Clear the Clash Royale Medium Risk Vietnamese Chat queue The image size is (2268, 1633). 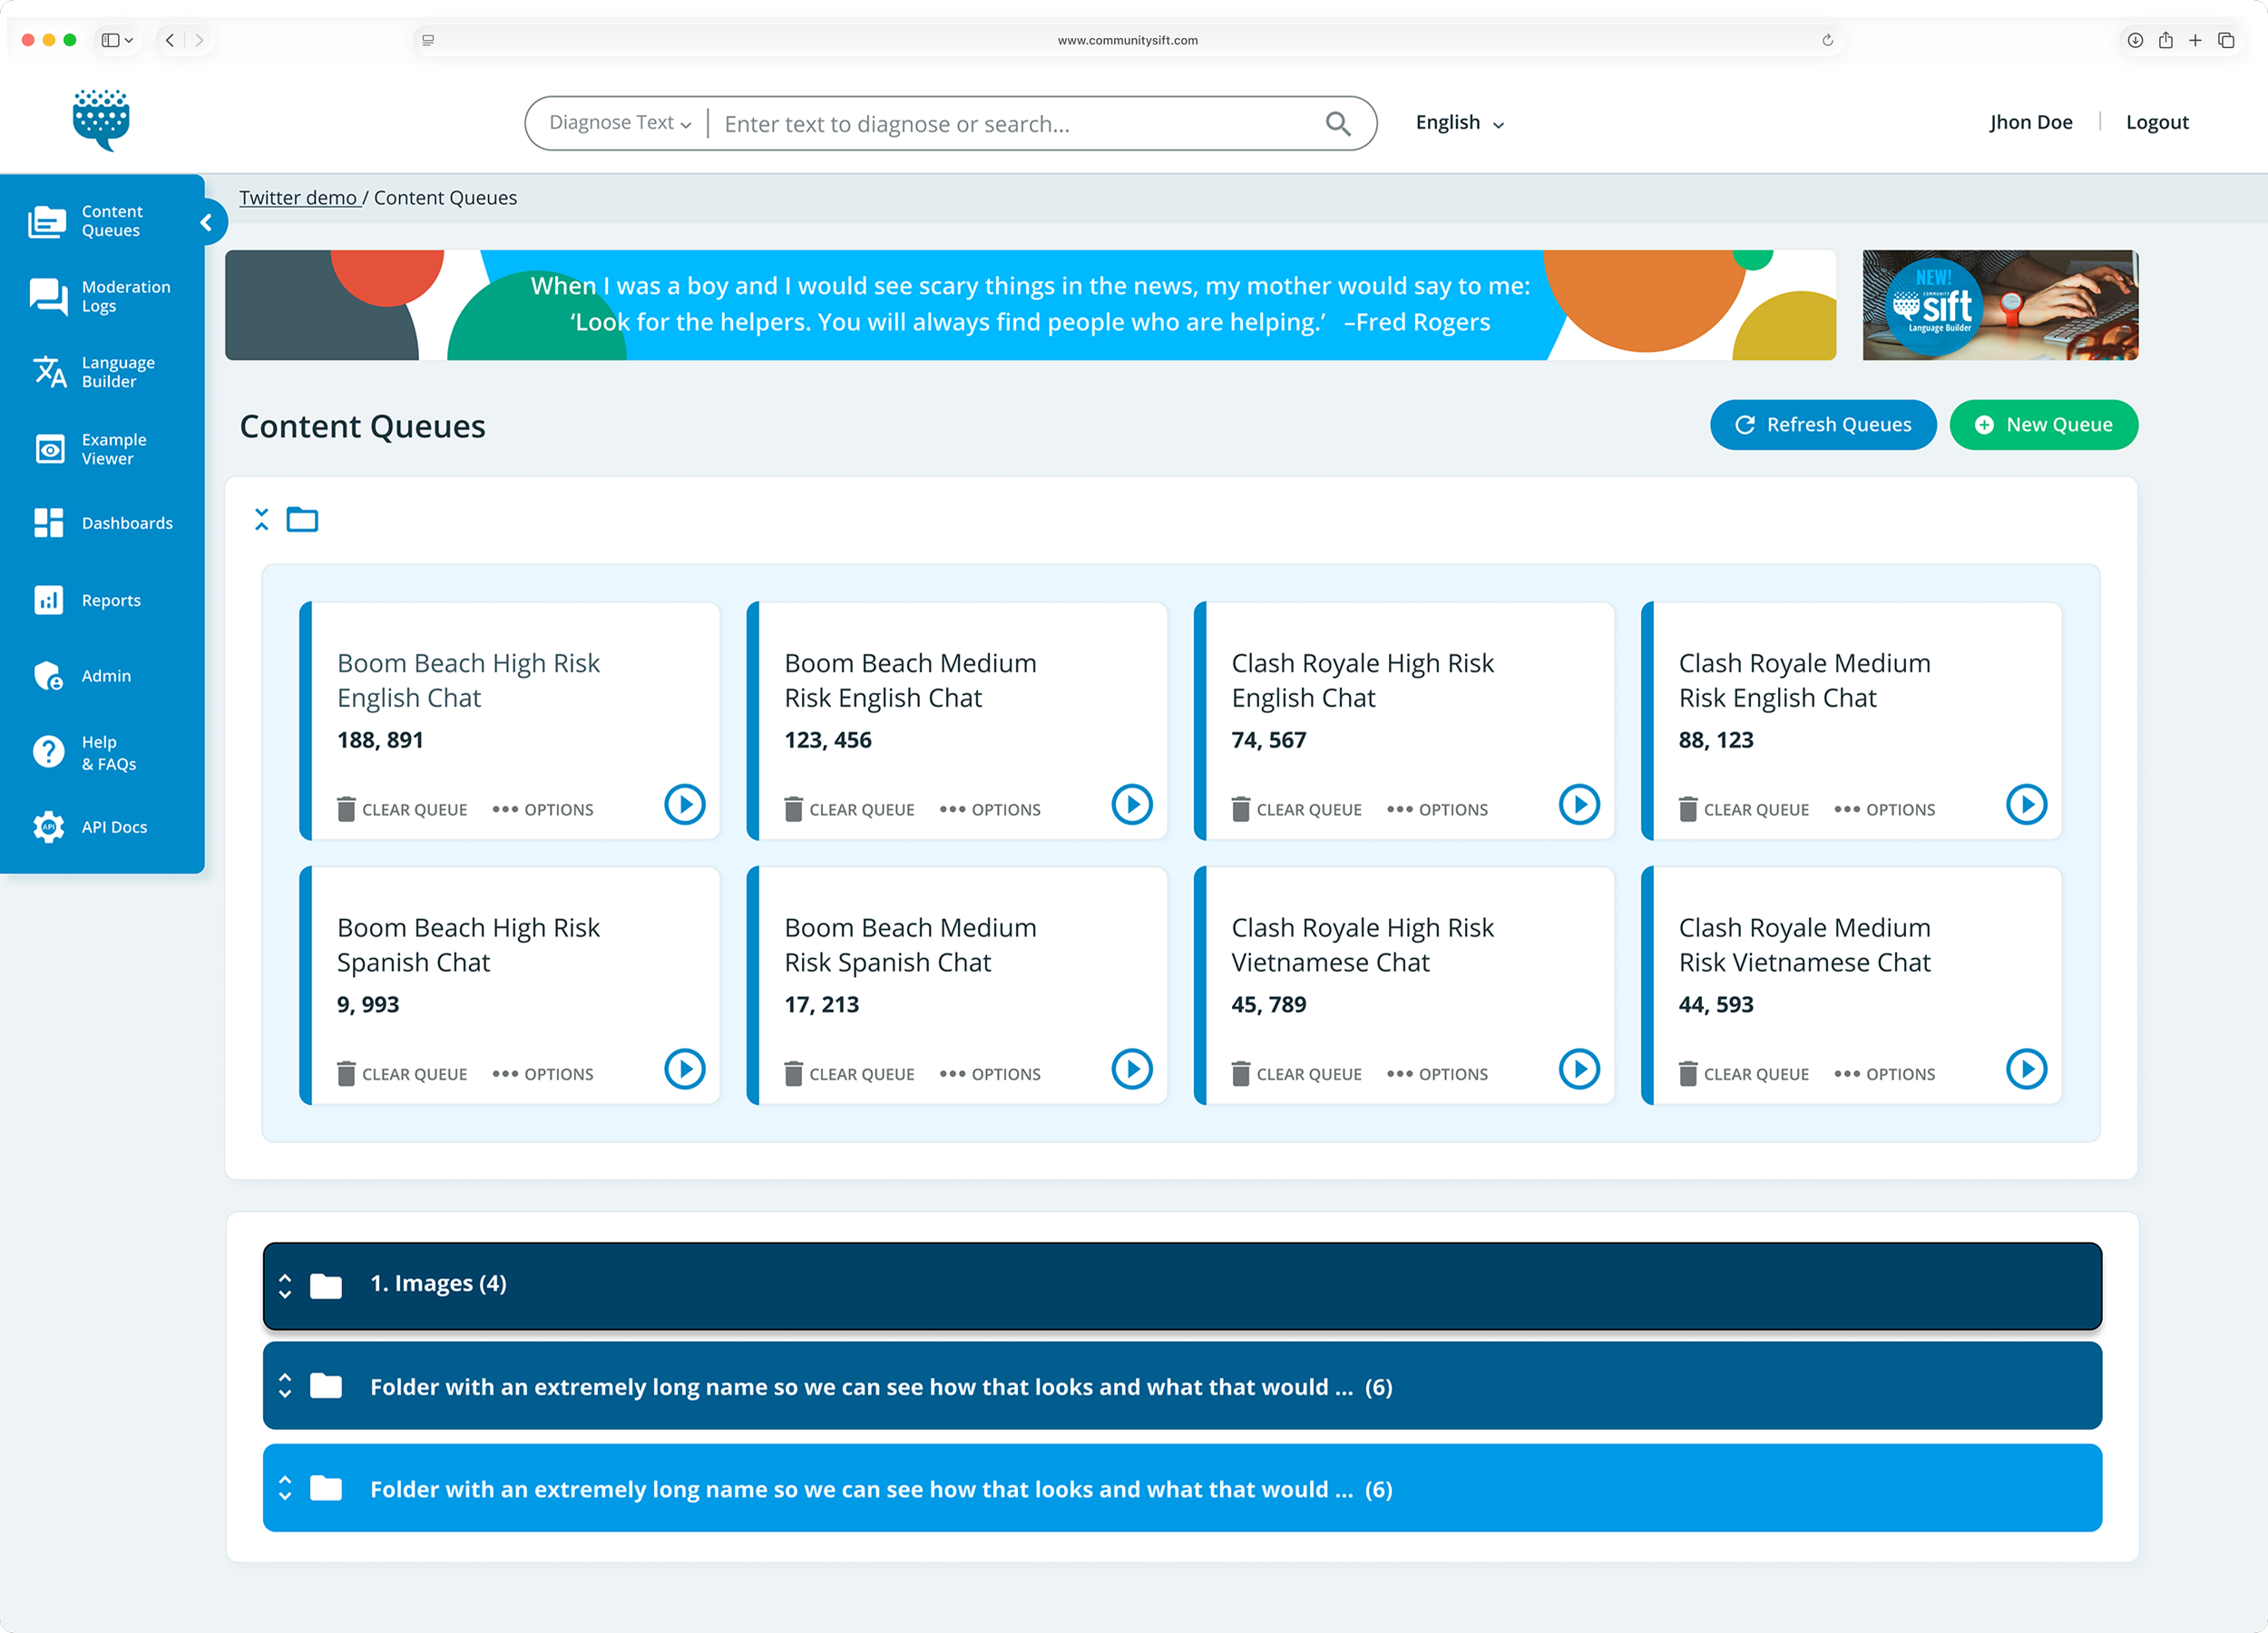1743,1074
